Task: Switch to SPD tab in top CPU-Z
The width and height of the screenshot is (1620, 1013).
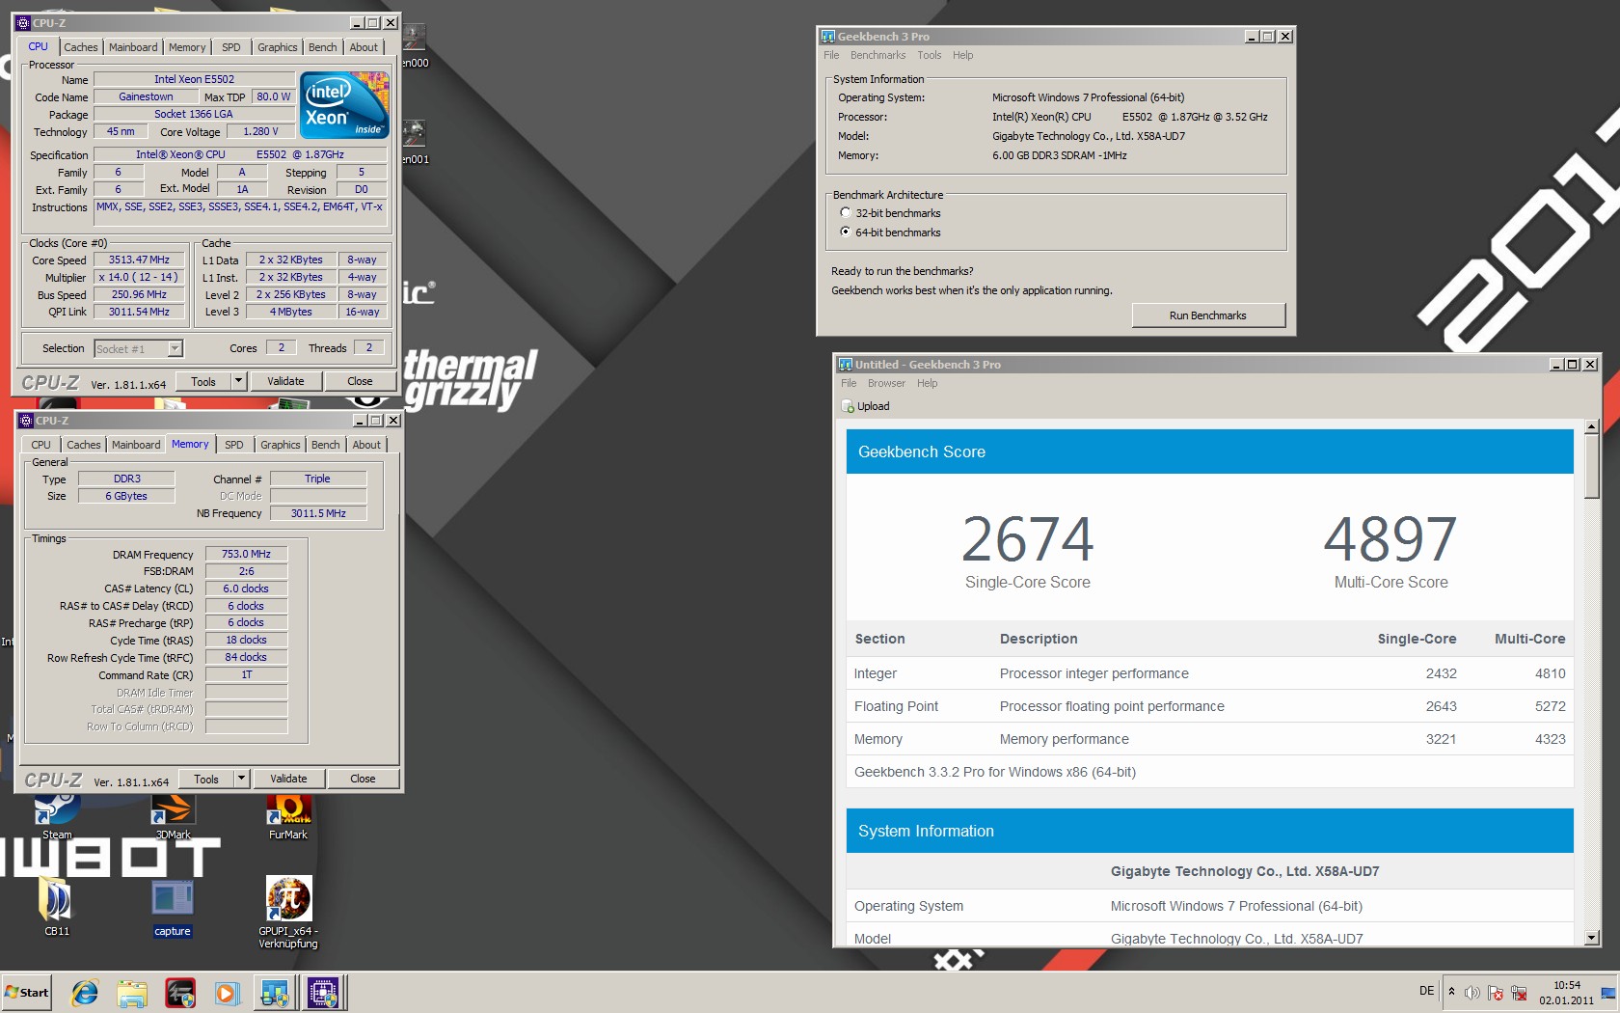Action: coord(231,47)
